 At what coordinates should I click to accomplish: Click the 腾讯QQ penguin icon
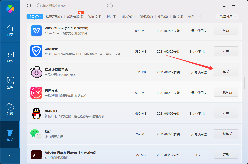(36, 113)
